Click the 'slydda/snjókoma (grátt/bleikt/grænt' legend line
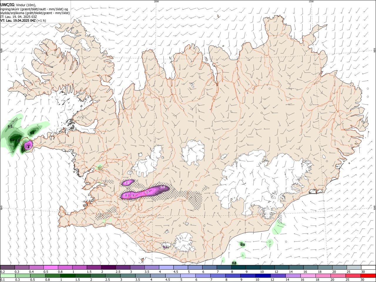The height and width of the screenshot is (282, 376). coord(35,13)
